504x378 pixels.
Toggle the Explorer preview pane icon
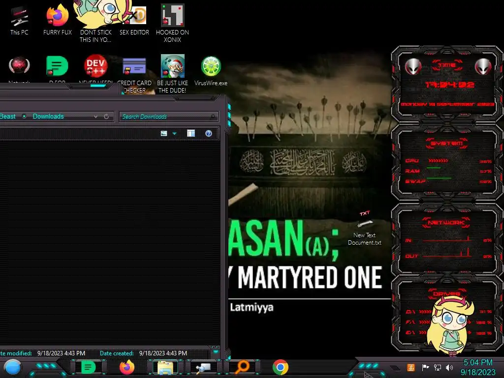pyautogui.click(x=191, y=133)
